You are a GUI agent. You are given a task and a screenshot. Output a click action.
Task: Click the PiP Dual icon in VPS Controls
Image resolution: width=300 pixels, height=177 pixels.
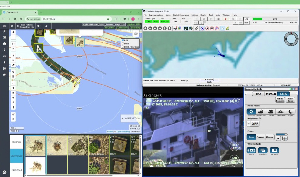274,150
